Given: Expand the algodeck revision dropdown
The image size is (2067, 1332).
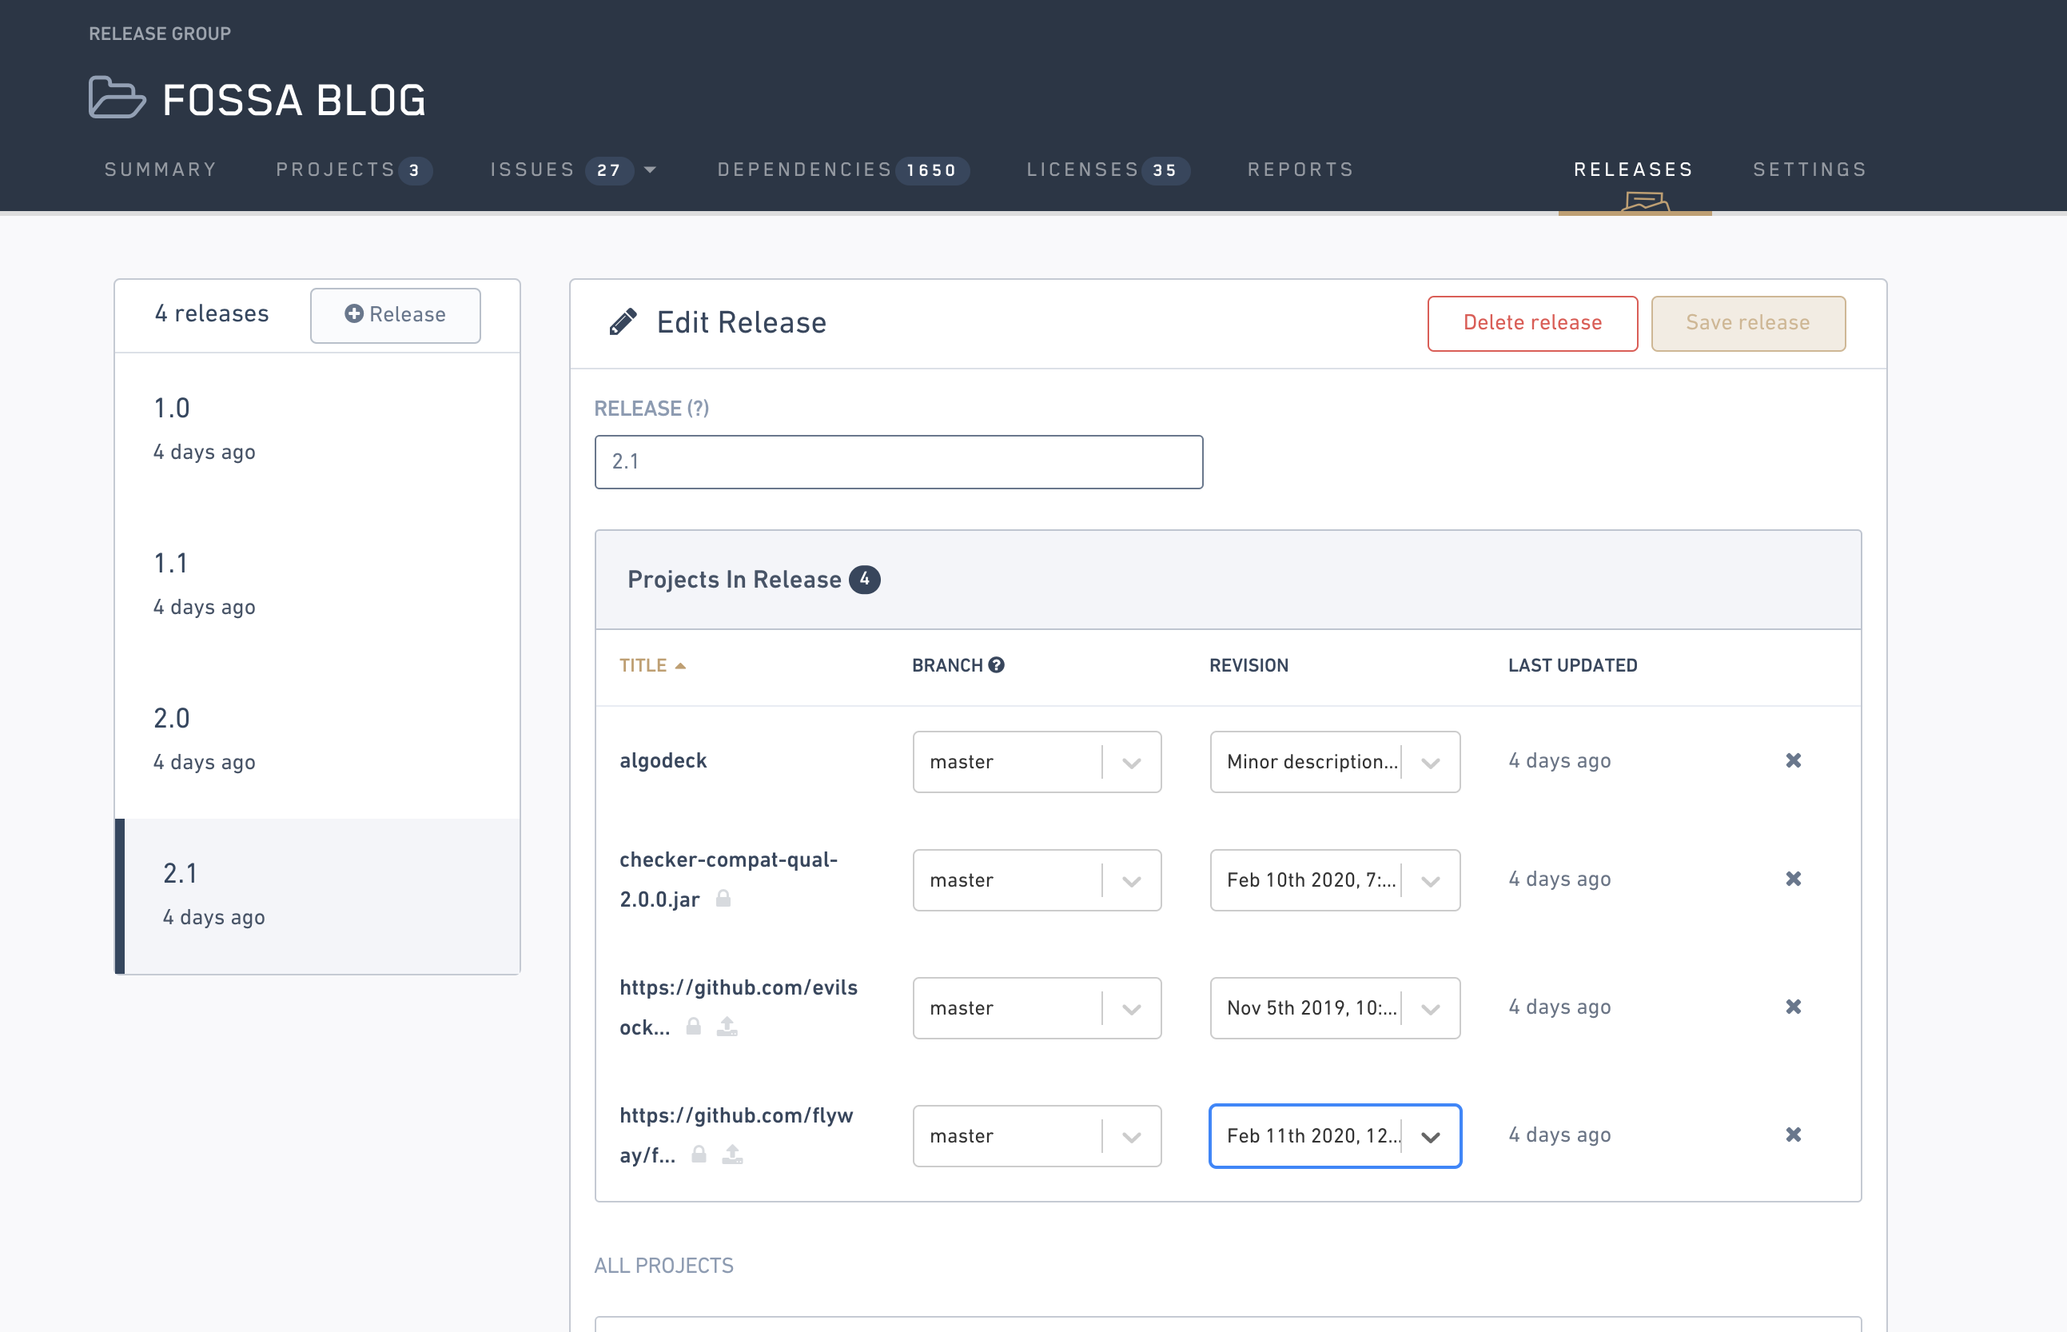Looking at the screenshot, I should [x=1430, y=762].
